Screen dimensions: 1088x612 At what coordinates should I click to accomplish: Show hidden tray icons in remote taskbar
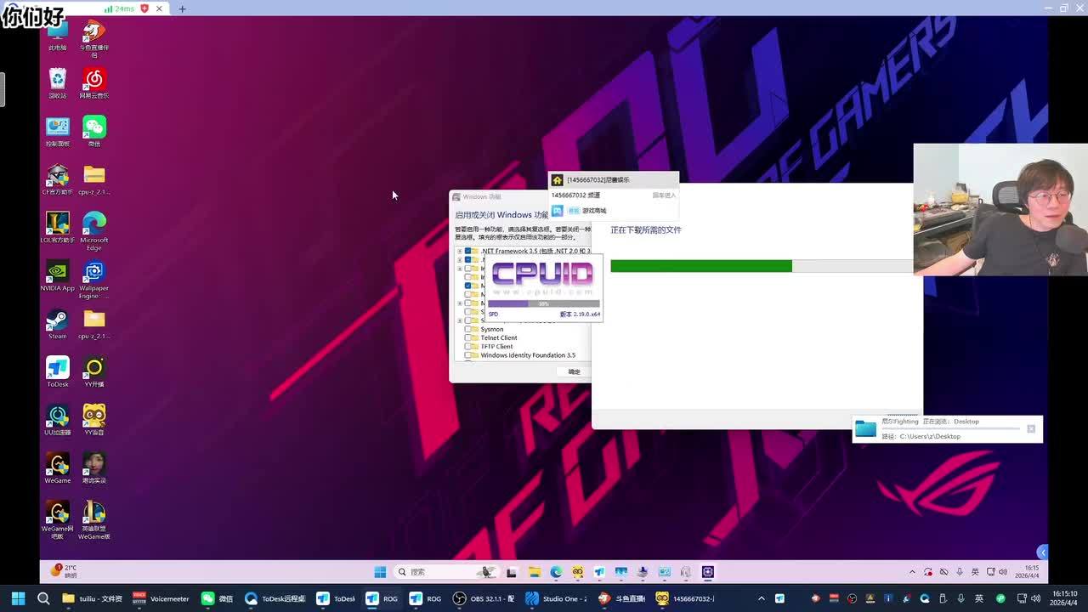[912, 572]
